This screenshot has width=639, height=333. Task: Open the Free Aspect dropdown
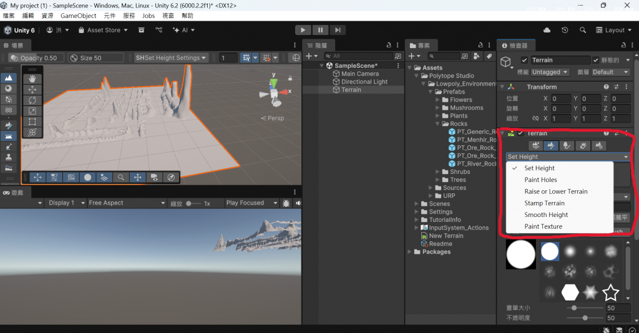(127, 203)
